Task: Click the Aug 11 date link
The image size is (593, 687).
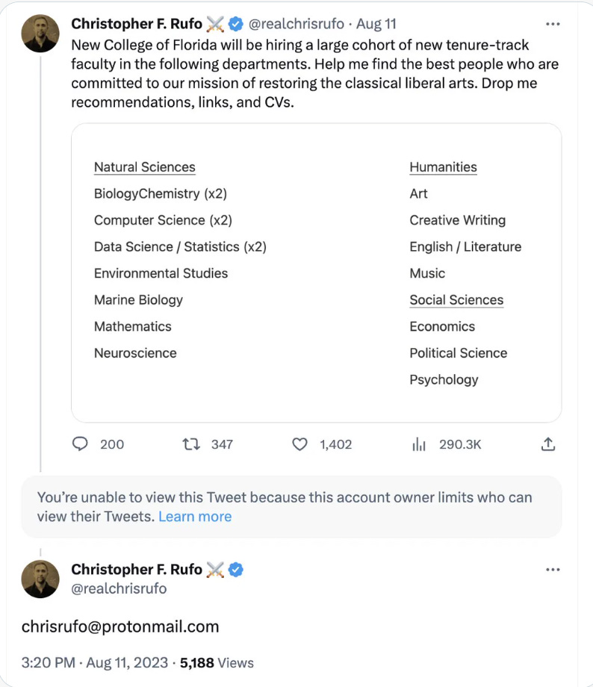Action: pyautogui.click(x=376, y=24)
